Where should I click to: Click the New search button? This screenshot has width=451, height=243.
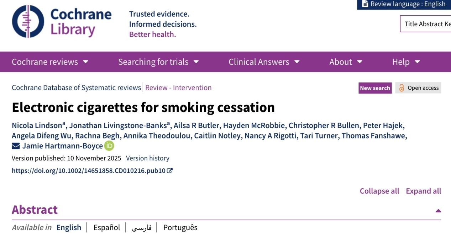375,88
